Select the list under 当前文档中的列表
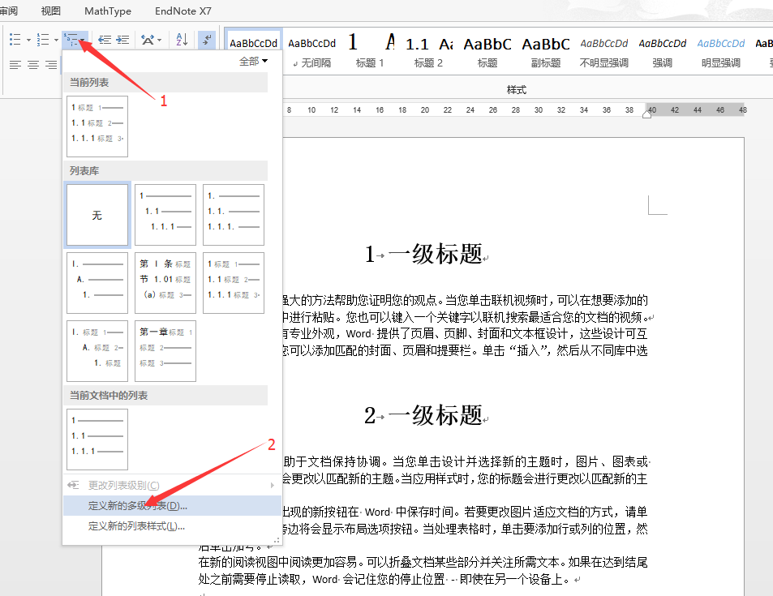 coord(97,439)
